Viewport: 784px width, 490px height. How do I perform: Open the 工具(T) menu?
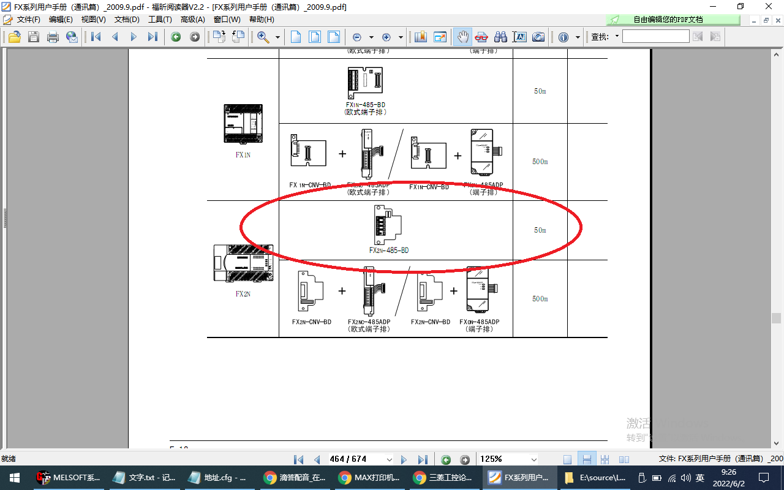click(x=160, y=20)
